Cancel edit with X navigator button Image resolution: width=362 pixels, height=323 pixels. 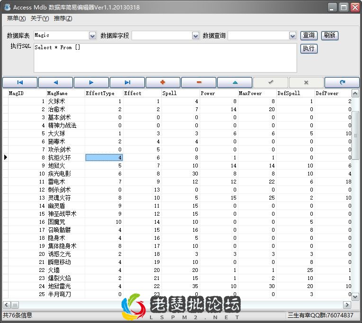306,82
